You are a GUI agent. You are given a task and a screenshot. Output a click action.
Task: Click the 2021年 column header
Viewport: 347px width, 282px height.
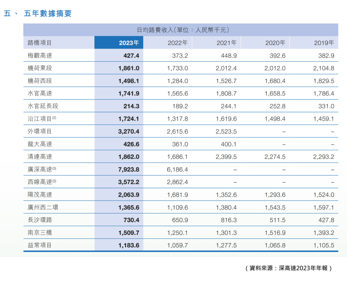tap(226, 43)
